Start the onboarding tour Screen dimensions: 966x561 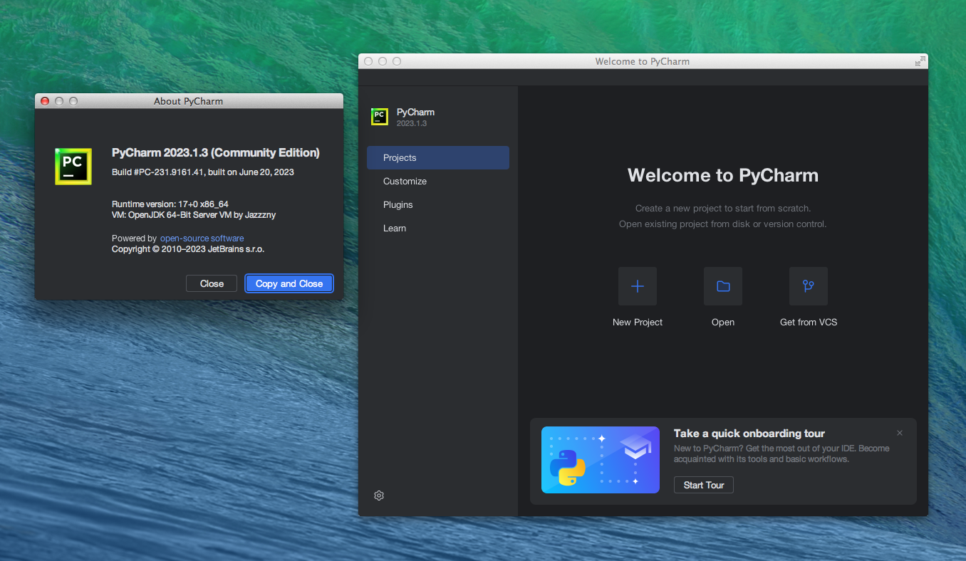(704, 485)
